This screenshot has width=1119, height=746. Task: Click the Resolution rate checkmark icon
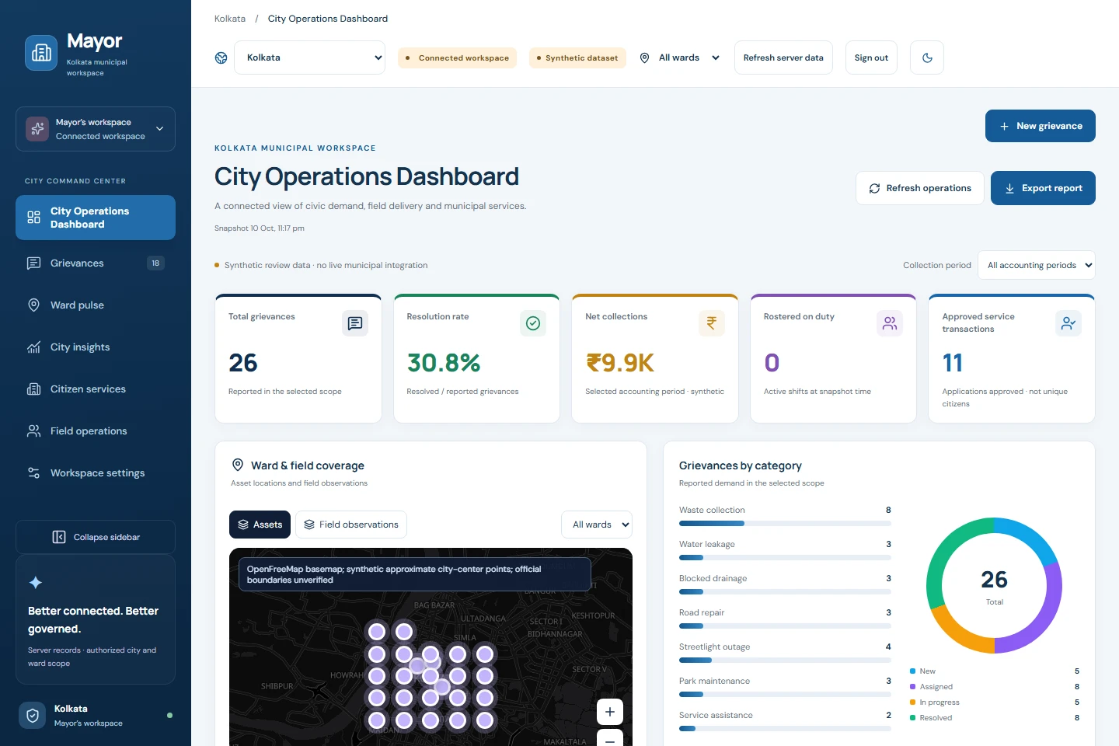point(533,323)
